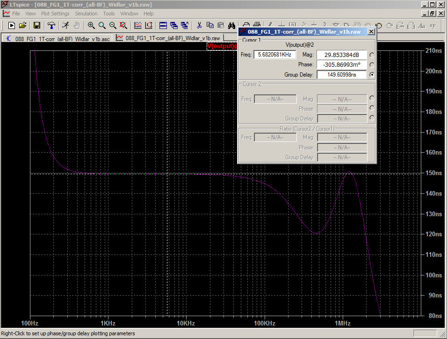Switch to the Widlar_v1b.asc schematic tab
The image size is (447, 339).
[x=58, y=38]
